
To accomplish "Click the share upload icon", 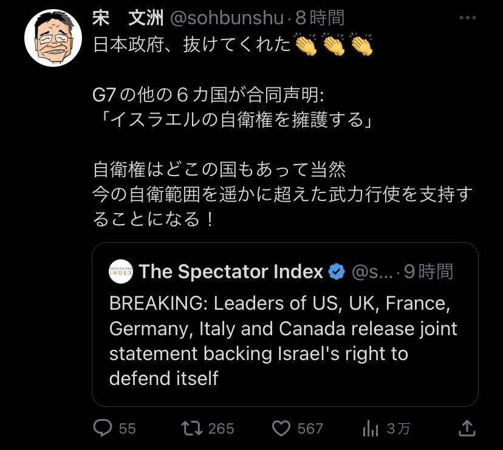I will [x=467, y=428].
